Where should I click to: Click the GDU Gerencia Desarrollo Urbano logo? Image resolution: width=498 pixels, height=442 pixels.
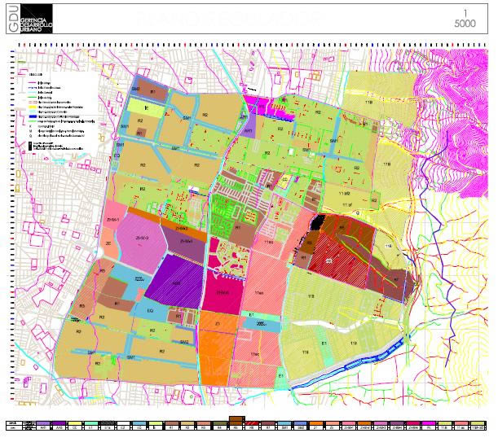tap(29, 19)
